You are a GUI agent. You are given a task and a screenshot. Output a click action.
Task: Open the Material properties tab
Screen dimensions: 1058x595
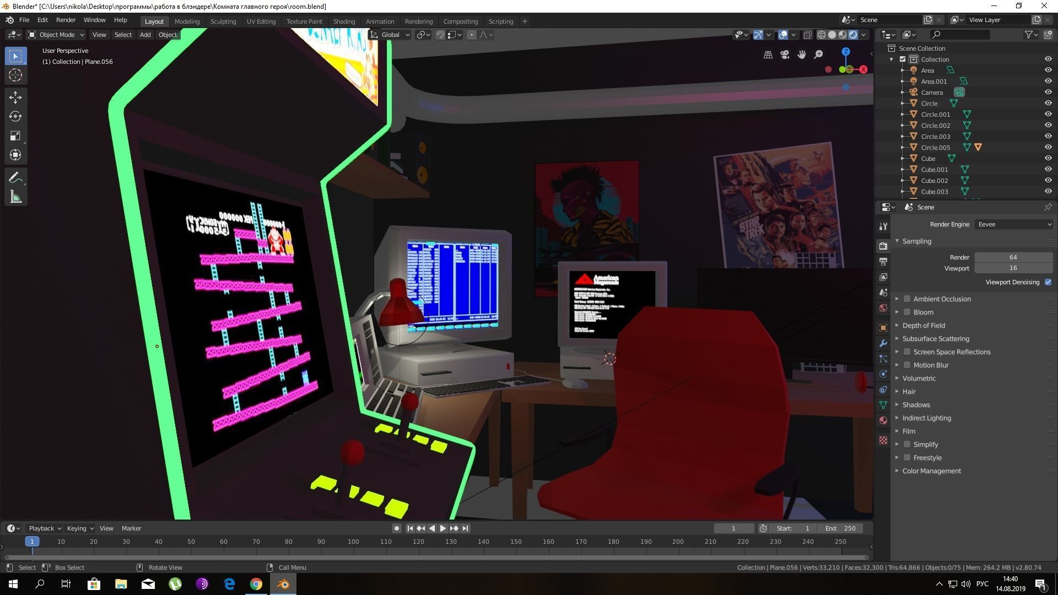pyautogui.click(x=883, y=420)
